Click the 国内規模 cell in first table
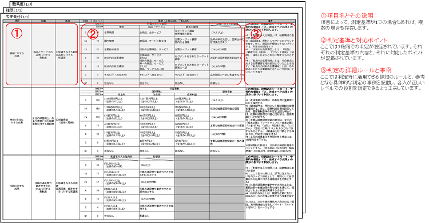 pos(121,41)
